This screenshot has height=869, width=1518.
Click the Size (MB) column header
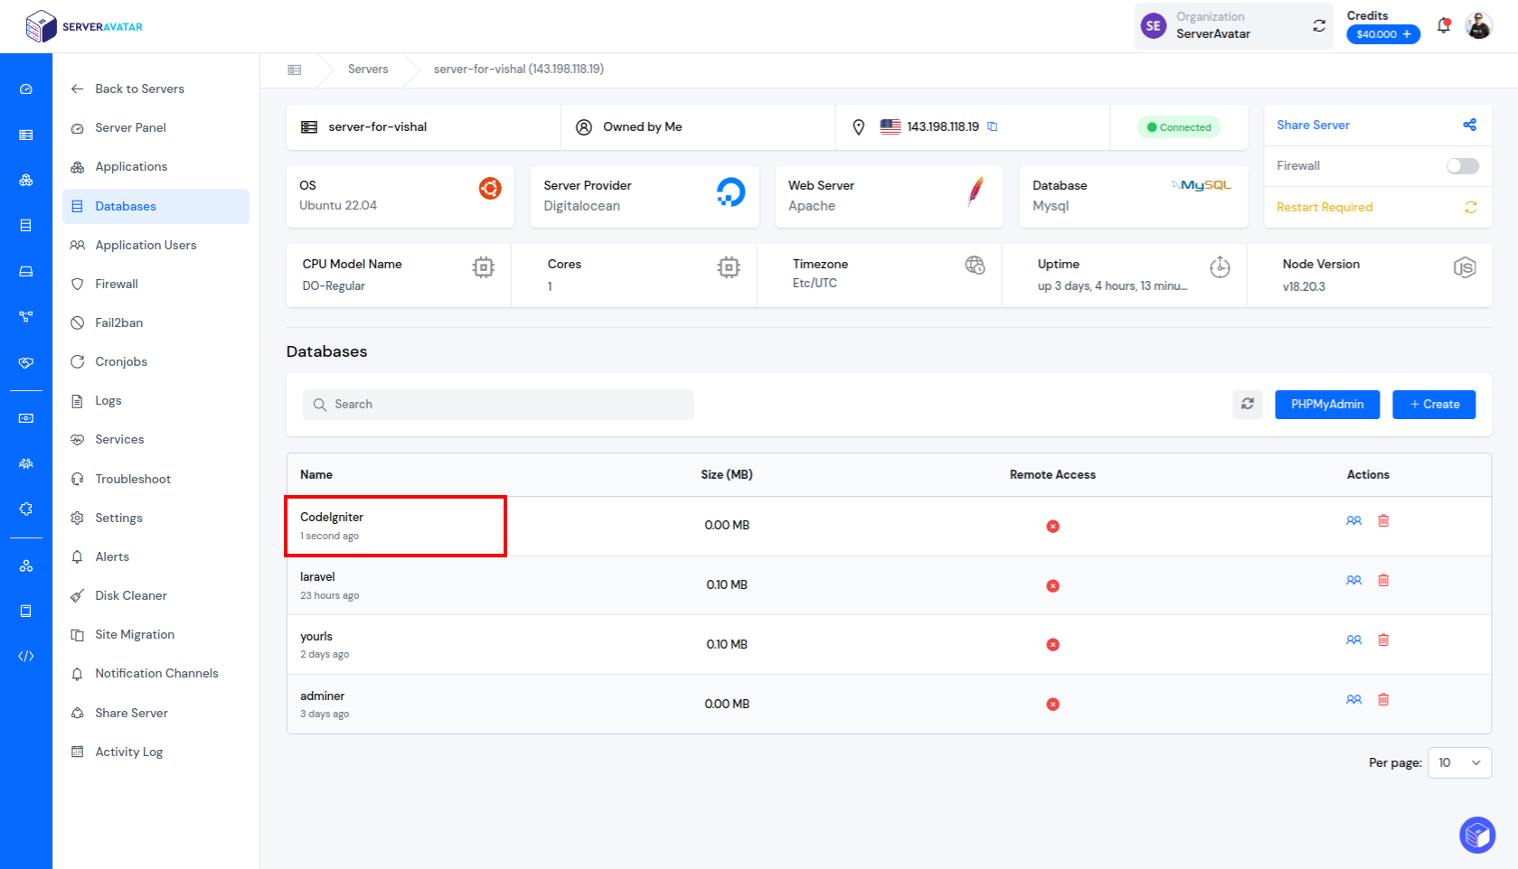727,474
